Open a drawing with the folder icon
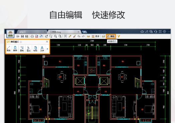This screenshot has width=175, height=123. 18,36
